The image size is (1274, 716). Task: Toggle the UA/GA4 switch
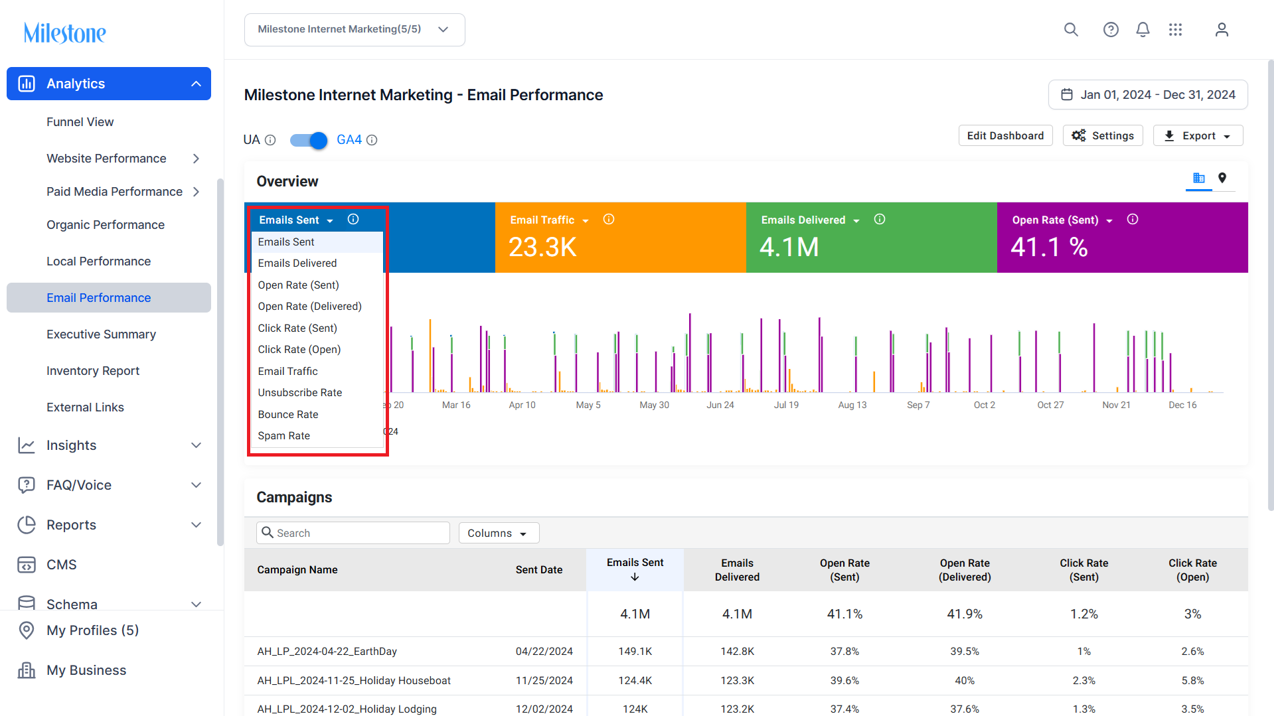tap(309, 140)
